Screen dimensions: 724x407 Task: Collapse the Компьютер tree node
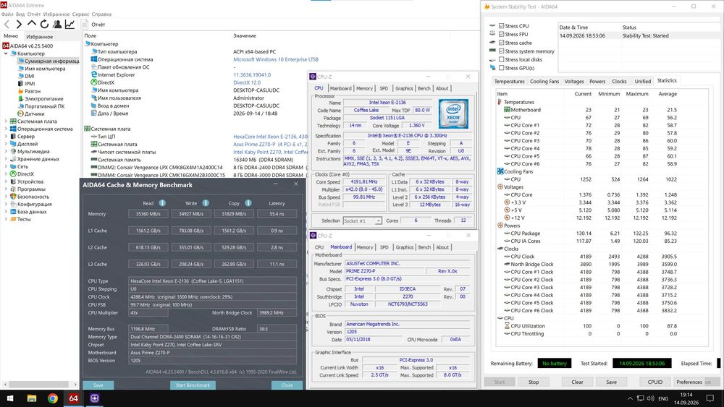[x=6, y=53]
